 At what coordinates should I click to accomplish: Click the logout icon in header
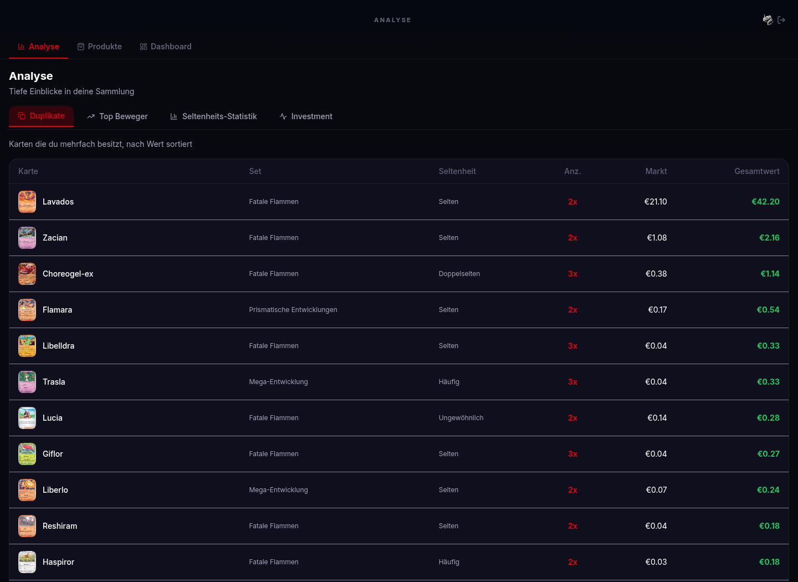click(x=781, y=20)
